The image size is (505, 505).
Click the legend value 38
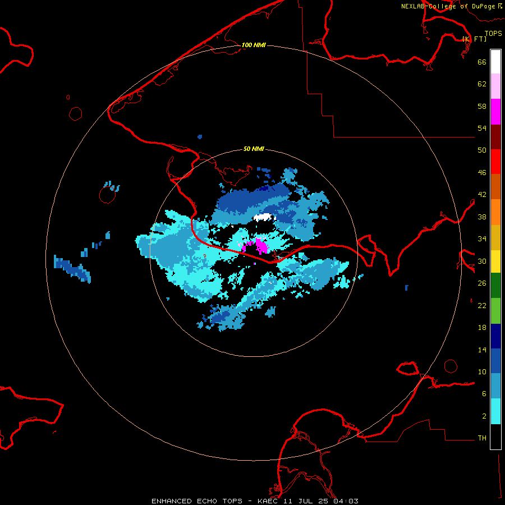482,217
